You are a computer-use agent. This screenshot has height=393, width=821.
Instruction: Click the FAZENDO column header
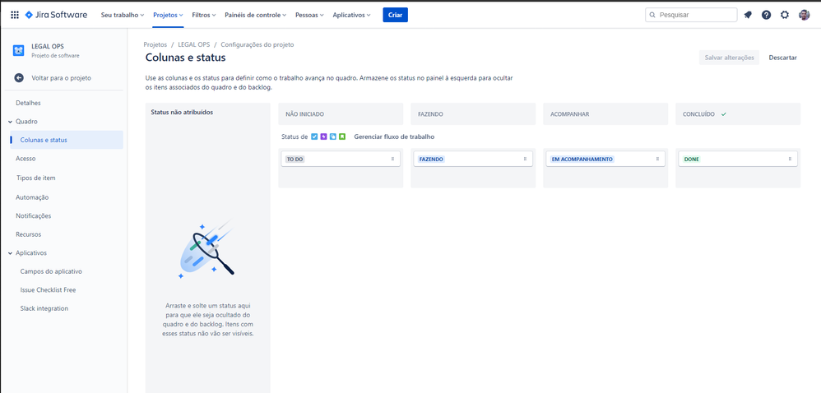[x=473, y=114]
